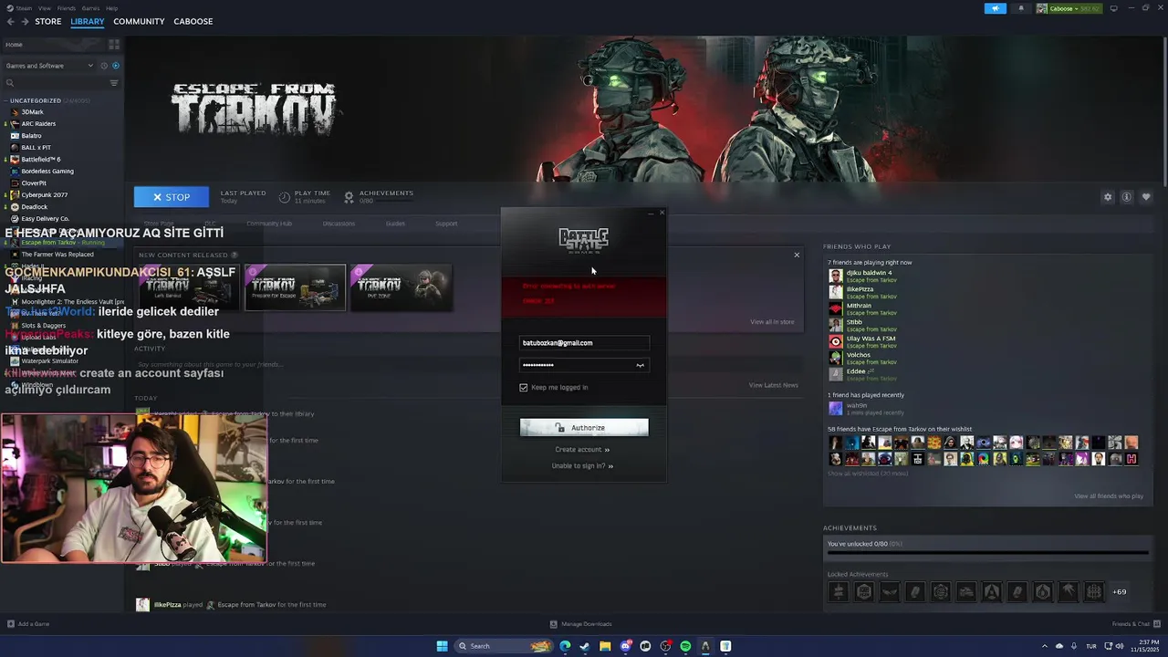
Task: Open the View menu
Action: coord(45,7)
